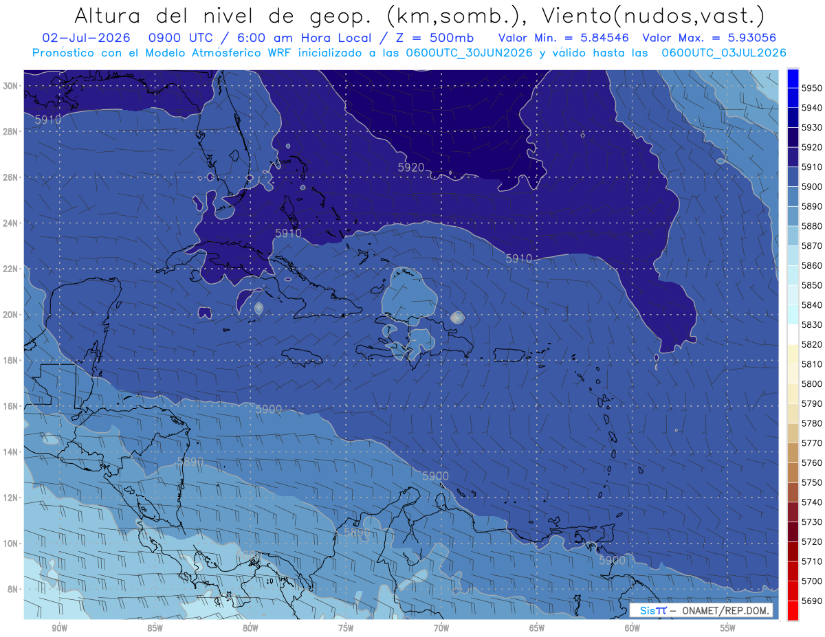Click the '0600UTC_03JUL2026' valid-until time
The height and width of the screenshot is (637, 825).
[x=724, y=53]
